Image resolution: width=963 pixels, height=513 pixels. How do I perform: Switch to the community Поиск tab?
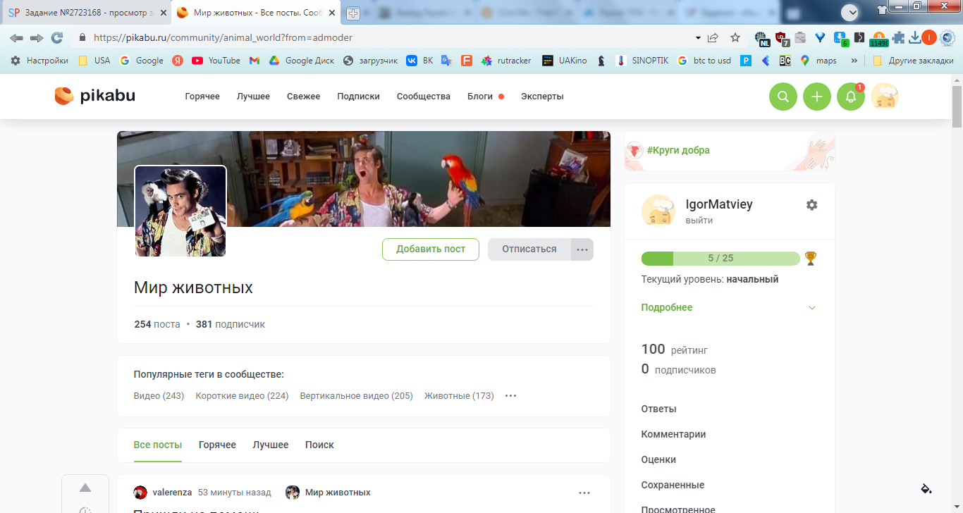coord(319,445)
